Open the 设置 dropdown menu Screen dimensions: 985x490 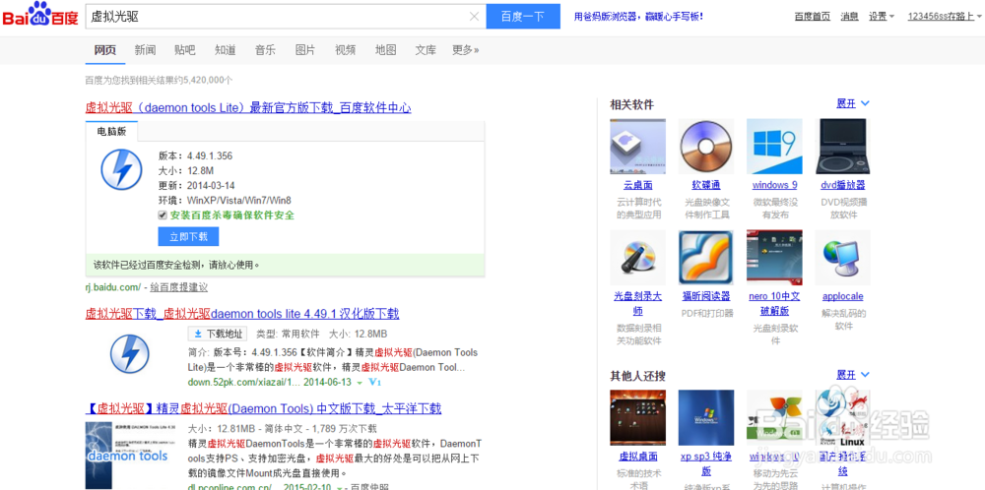pyautogui.click(x=882, y=17)
